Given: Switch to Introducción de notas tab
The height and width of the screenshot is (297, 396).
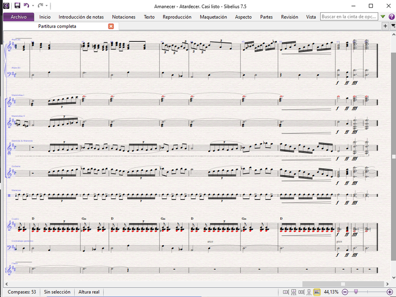Looking at the screenshot, I should [81, 17].
